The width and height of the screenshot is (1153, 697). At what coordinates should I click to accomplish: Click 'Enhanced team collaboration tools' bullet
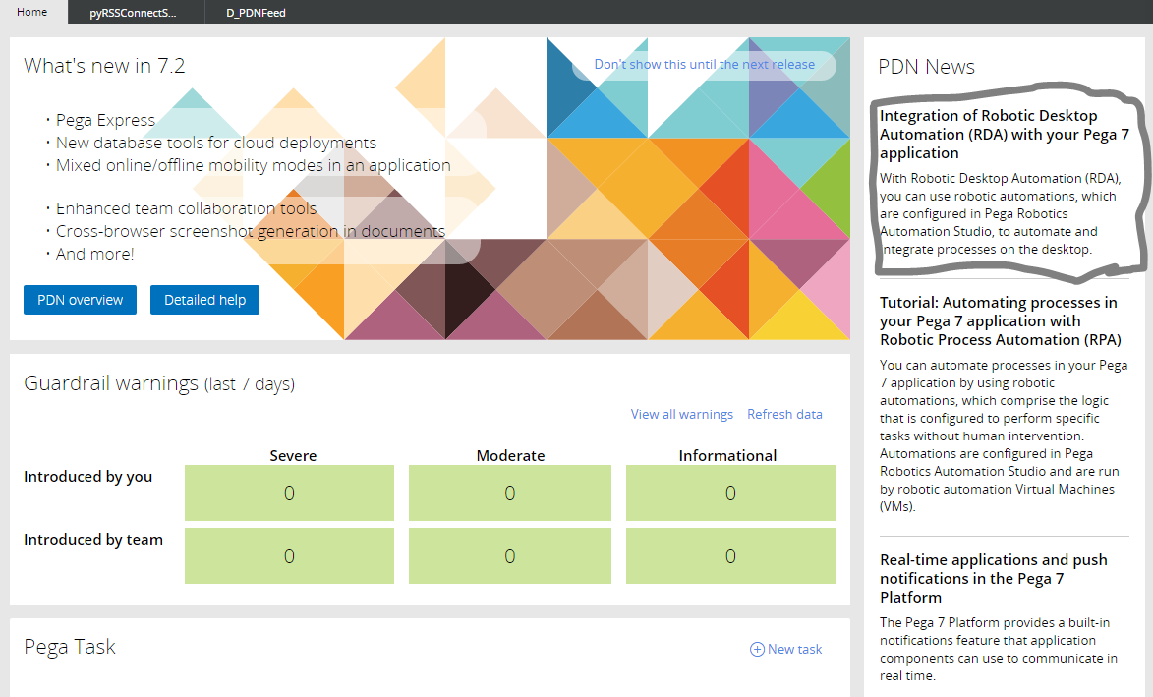click(x=186, y=208)
